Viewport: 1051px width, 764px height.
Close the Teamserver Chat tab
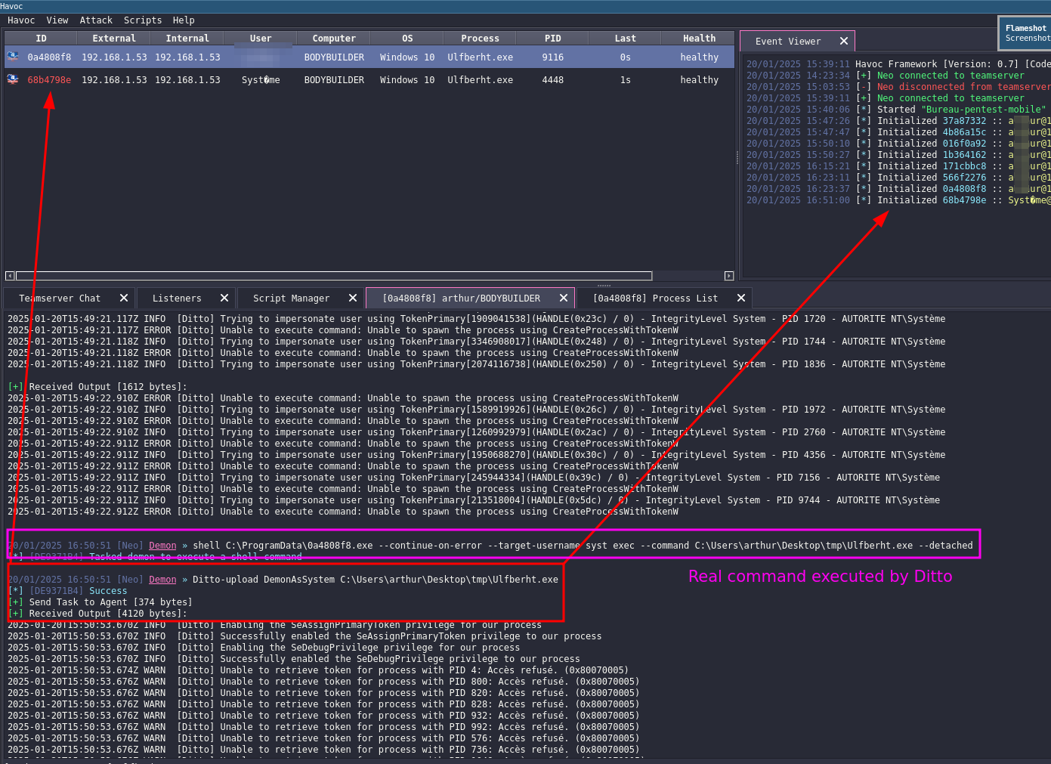pos(124,298)
